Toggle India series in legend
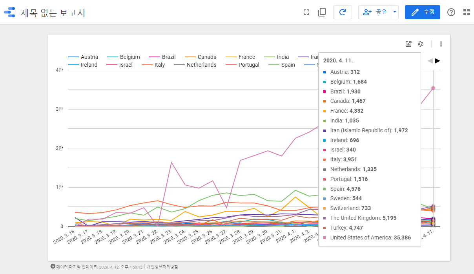Image resolution: width=474 pixels, height=274 pixels. click(x=277, y=57)
